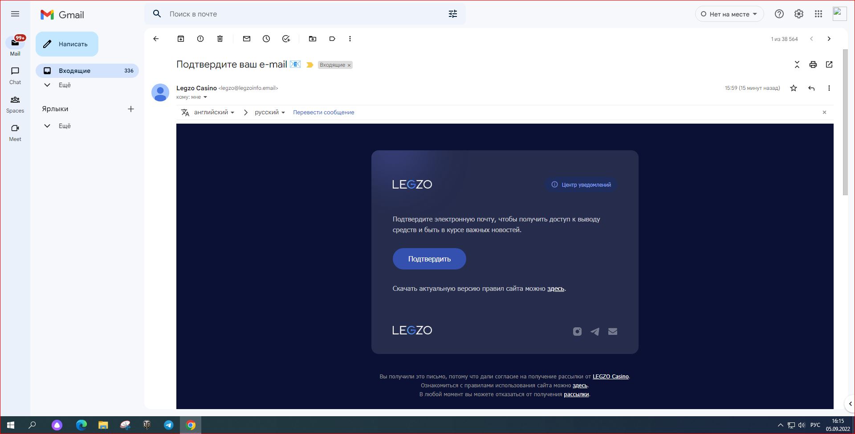
Task: Open Google apps grid
Action: pyautogui.click(x=818, y=14)
